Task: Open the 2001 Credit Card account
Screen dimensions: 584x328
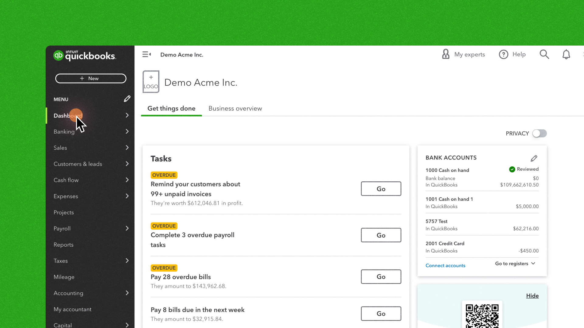Action: click(445, 244)
